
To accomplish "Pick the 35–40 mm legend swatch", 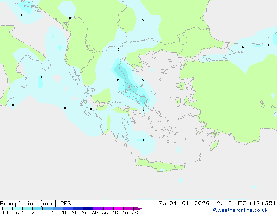I will tap(108, 208).
